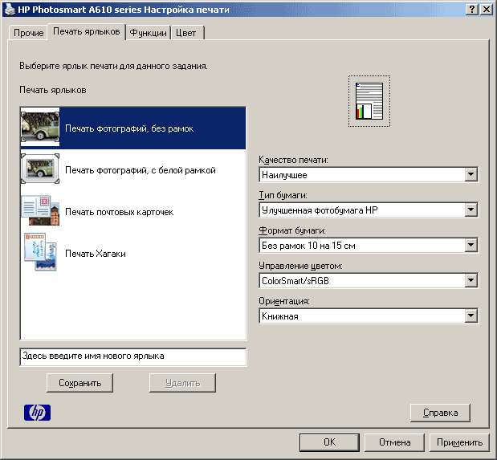Image resolution: width=497 pixels, height=460 pixels.
Task: Click the Книжная orientation value field
Action: click(x=362, y=316)
